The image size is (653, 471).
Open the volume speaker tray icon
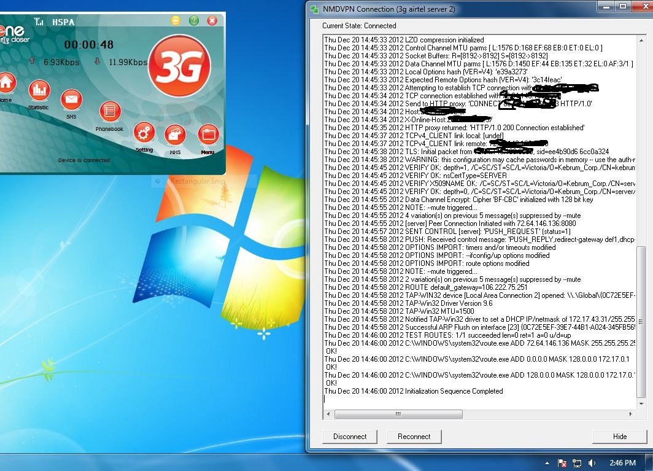point(592,463)
